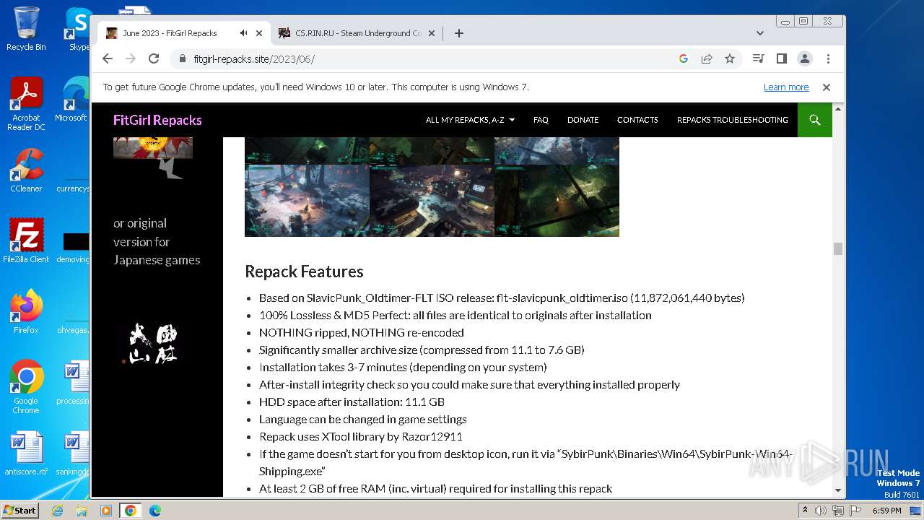This screenshot has width=924, height=520.
Task: Open Chrome tab search chevron
Action: click(759, 33)
